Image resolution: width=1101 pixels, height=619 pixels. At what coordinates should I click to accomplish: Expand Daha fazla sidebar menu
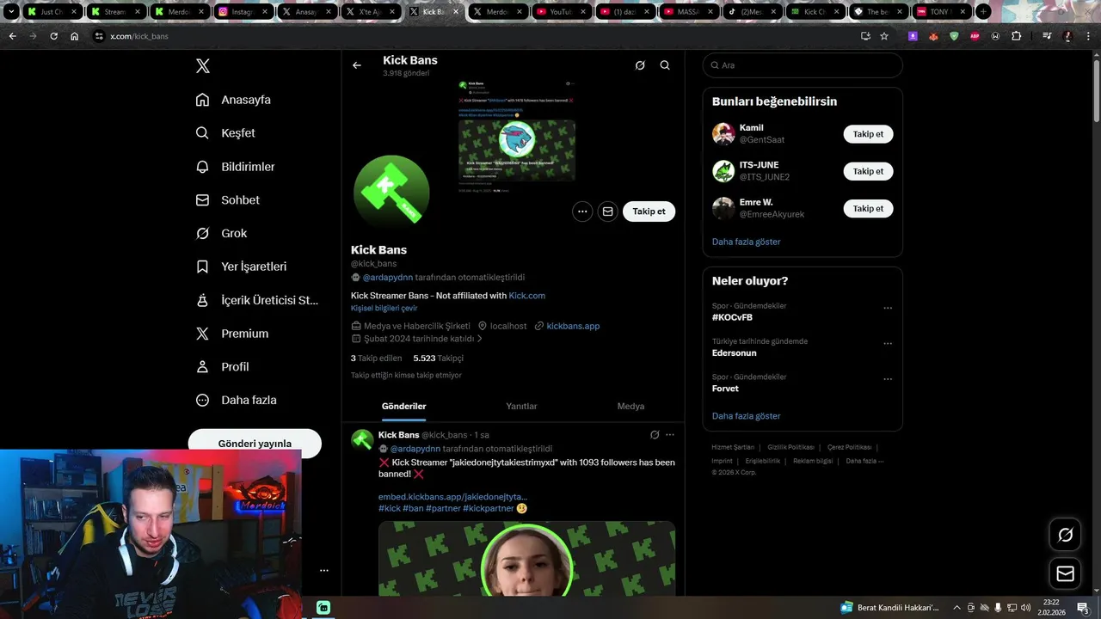click(x=237, y=400)
